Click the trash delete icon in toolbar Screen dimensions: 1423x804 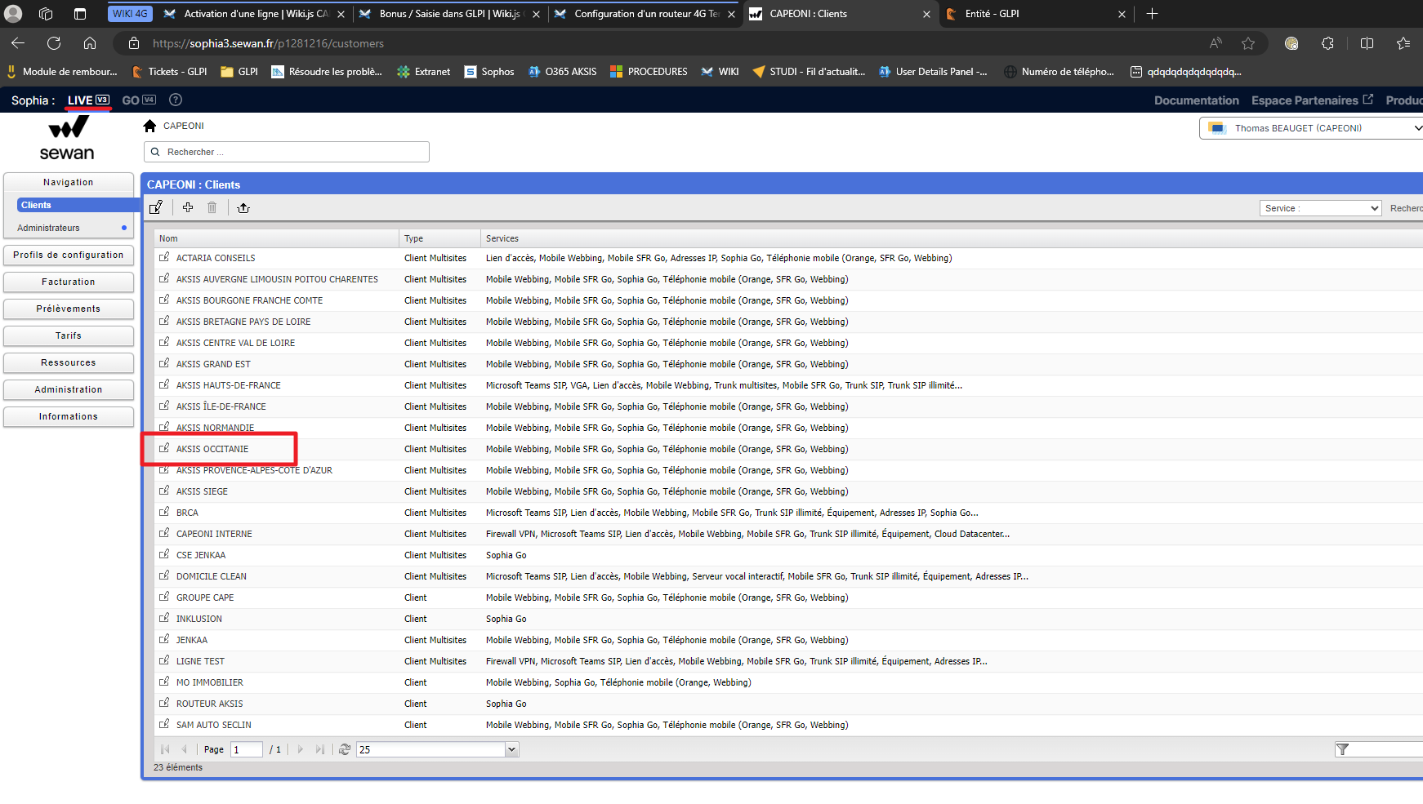coord(212,207)
